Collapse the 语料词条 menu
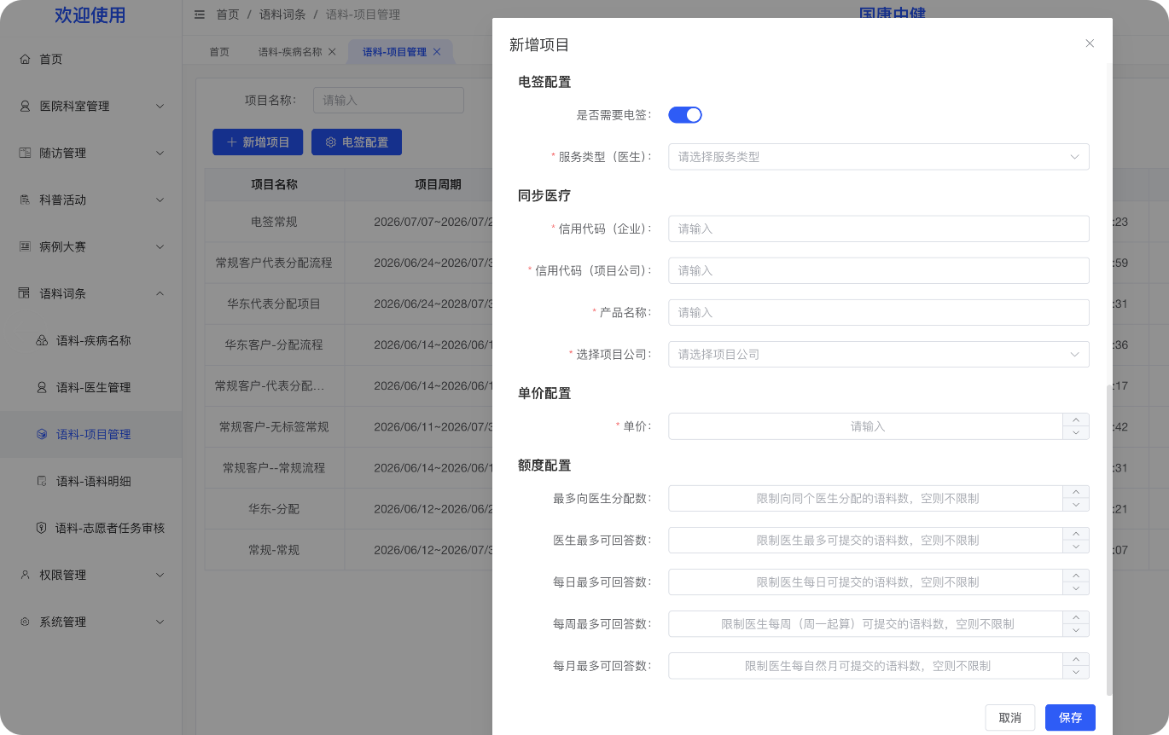Screen dimensions: 1169x735 [160, 293]
